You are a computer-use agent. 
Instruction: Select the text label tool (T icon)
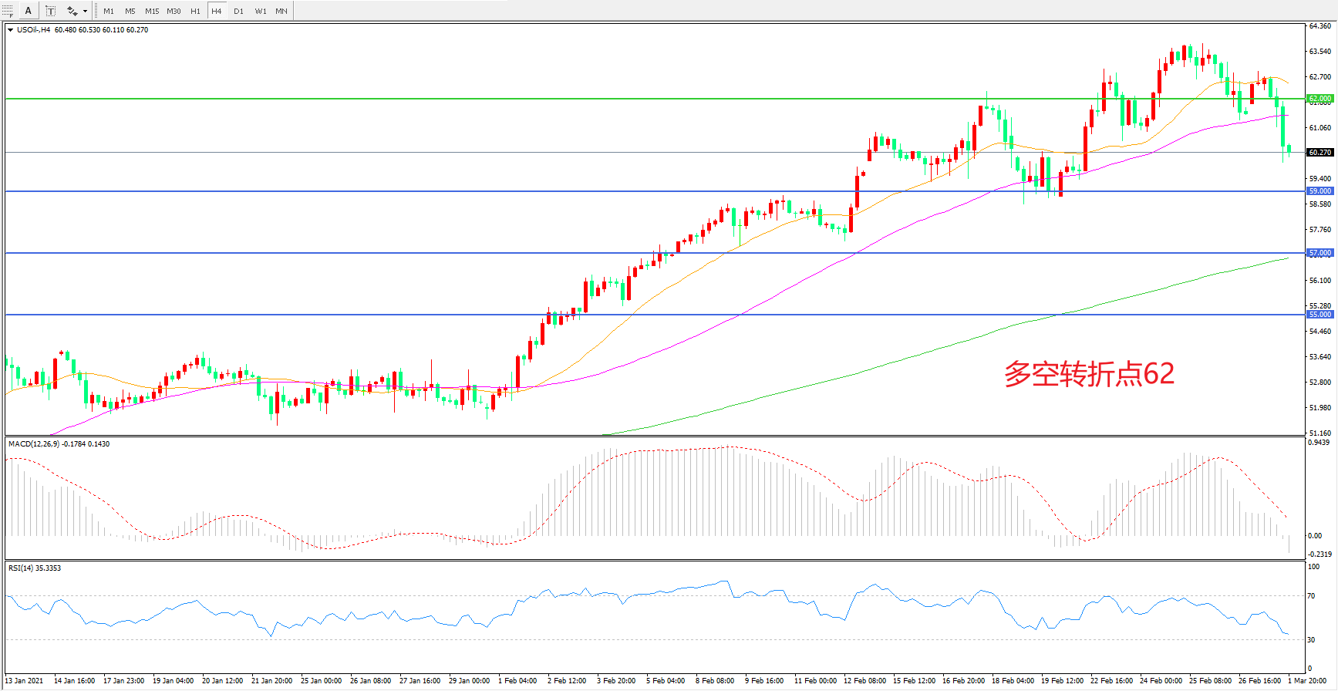pyautogui.click(x=50, y=11)
